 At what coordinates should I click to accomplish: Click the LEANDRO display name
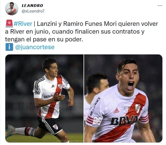(32, 6)
